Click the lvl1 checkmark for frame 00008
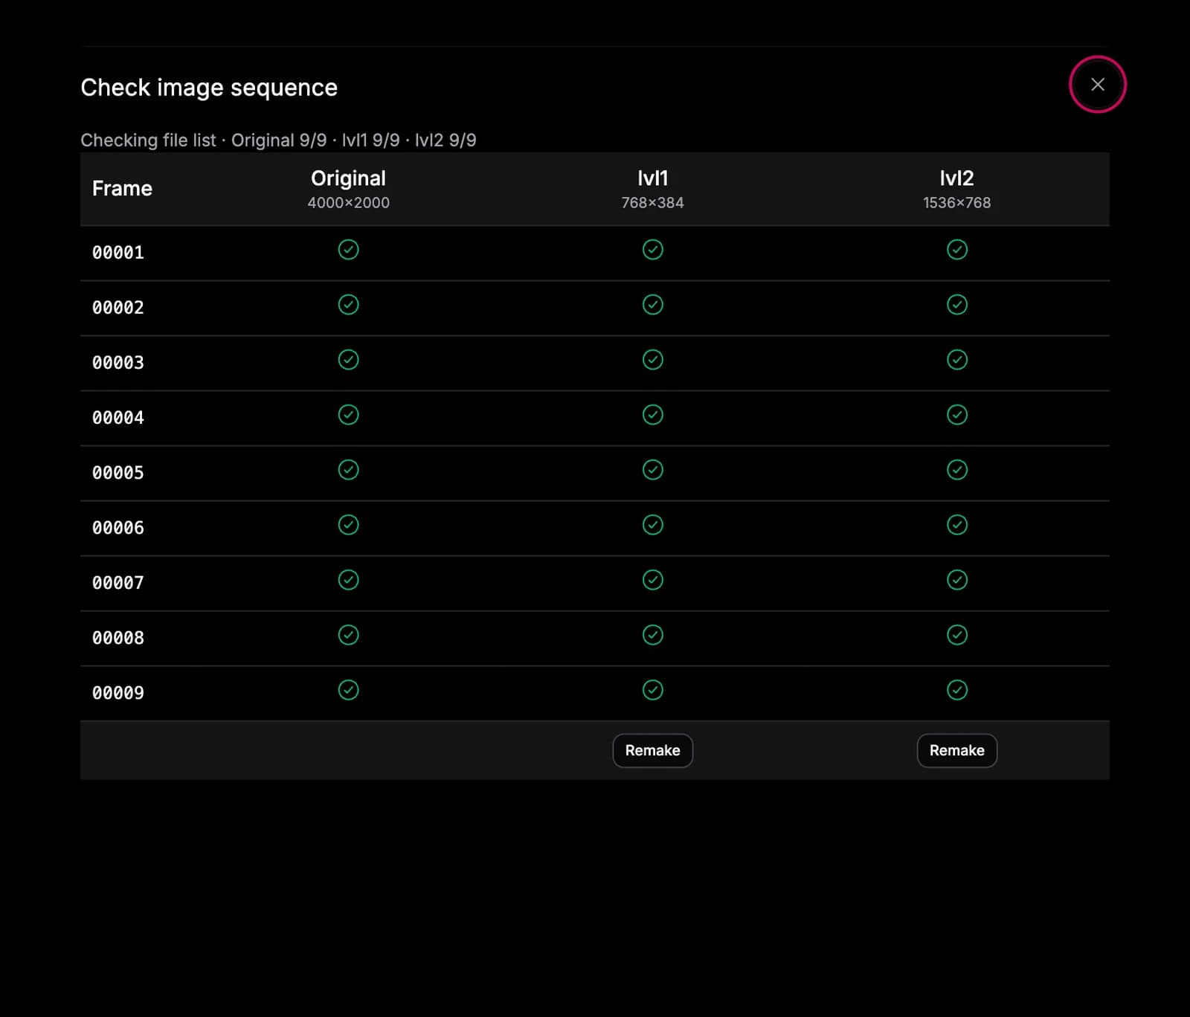This screenshot has height=1017, width=1190. tap(652, 635)
